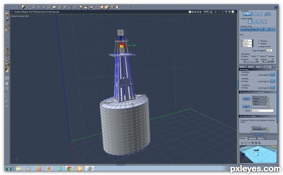Click the cylinder primitive icon in top toolbar
The width and height of the screenshot is (283, 175).
(23, 7)
